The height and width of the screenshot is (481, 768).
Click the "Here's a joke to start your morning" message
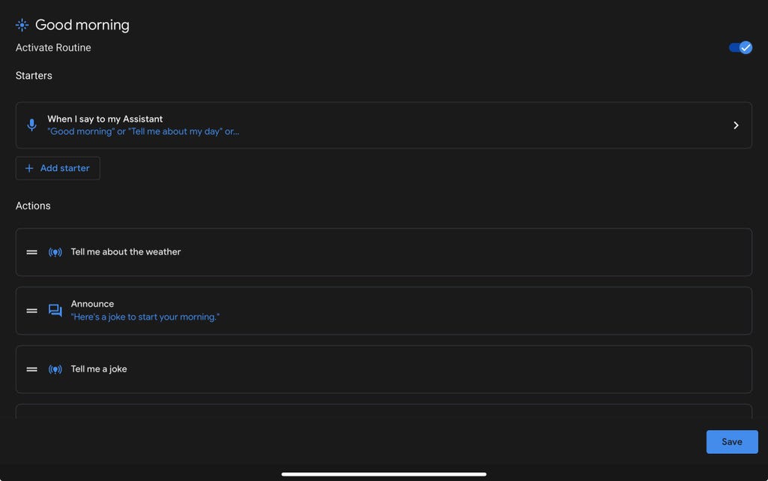[145, 317]
